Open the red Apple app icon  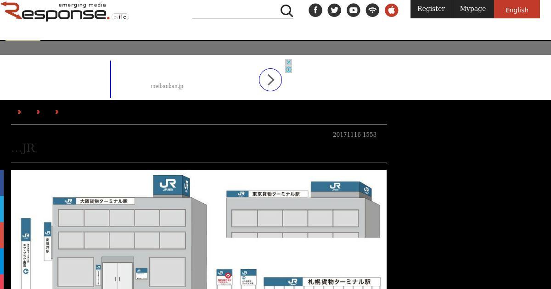point(392,10)
